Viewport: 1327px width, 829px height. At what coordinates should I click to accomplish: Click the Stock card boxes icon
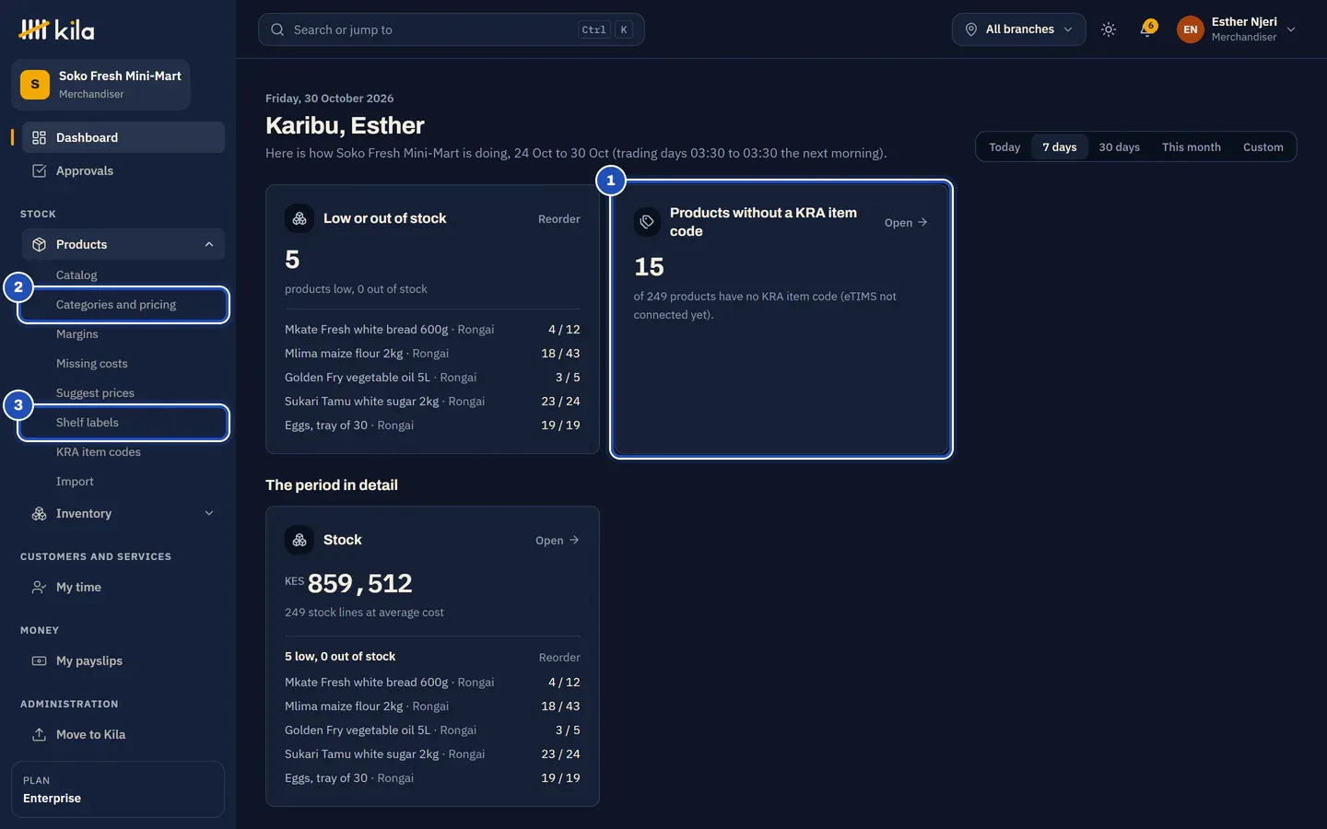[x=299, y=540]
